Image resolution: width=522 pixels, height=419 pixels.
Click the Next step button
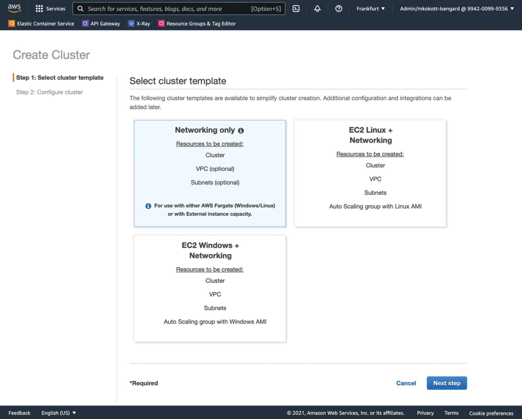click(447, 383)
